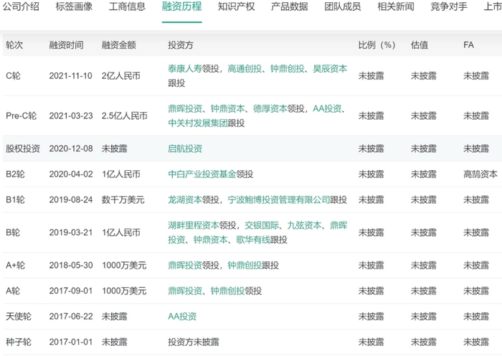Open the 公司介绍 tab
This screenshot has width=502, height=356.
(20, 7)
